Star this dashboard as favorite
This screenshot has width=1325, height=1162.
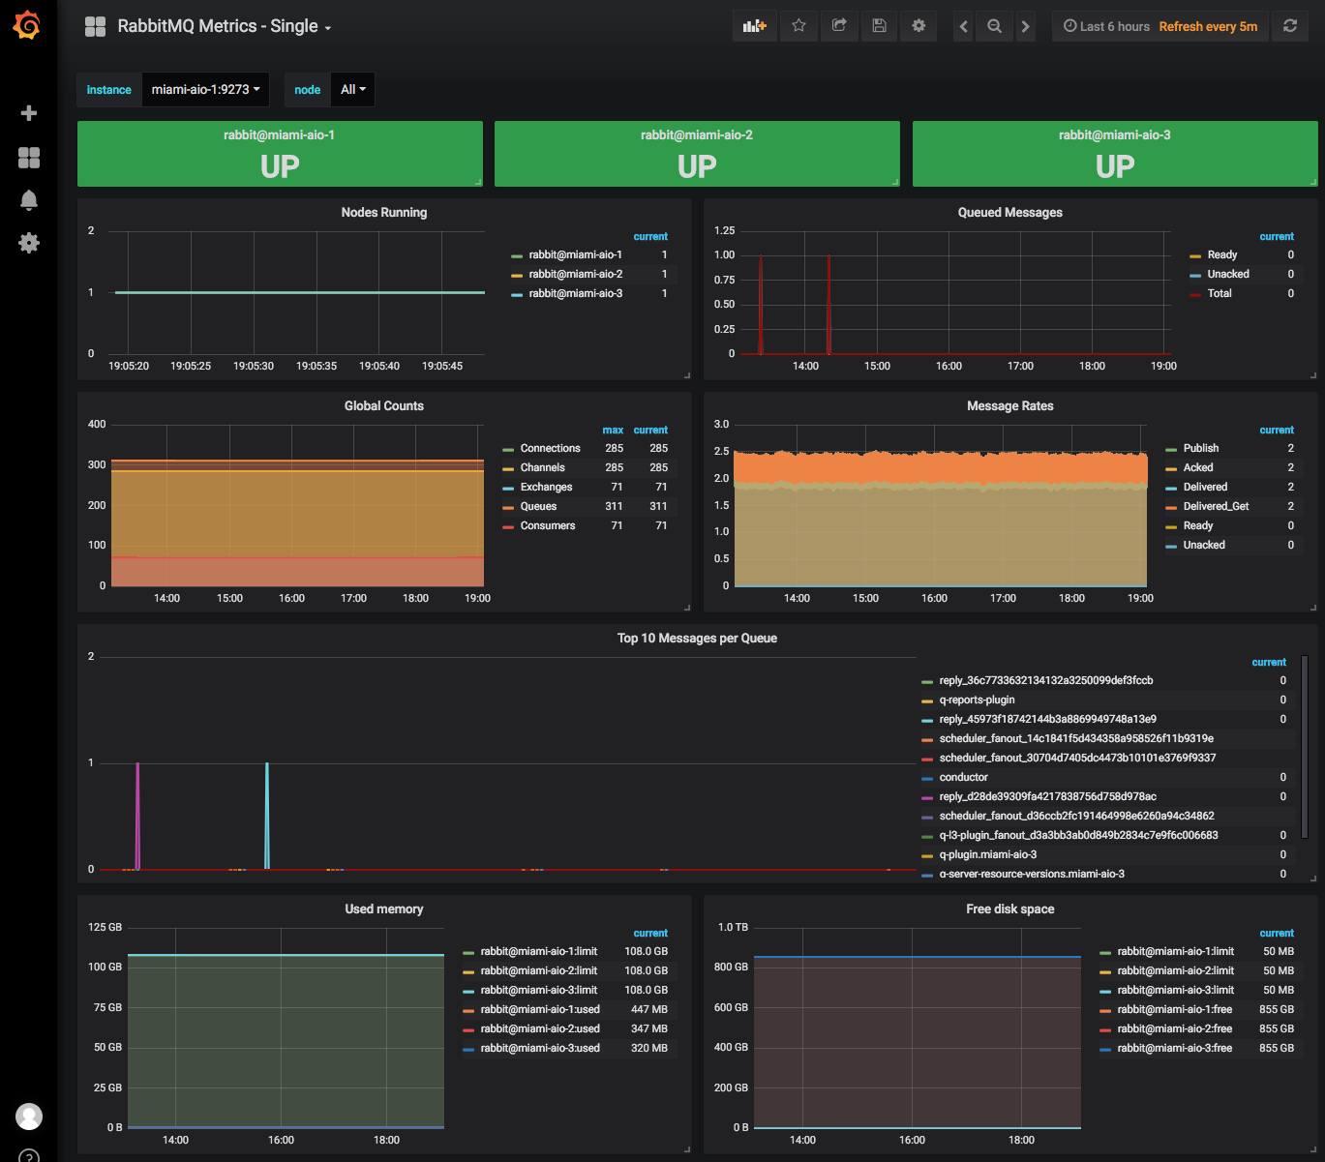tap(798, 26)
